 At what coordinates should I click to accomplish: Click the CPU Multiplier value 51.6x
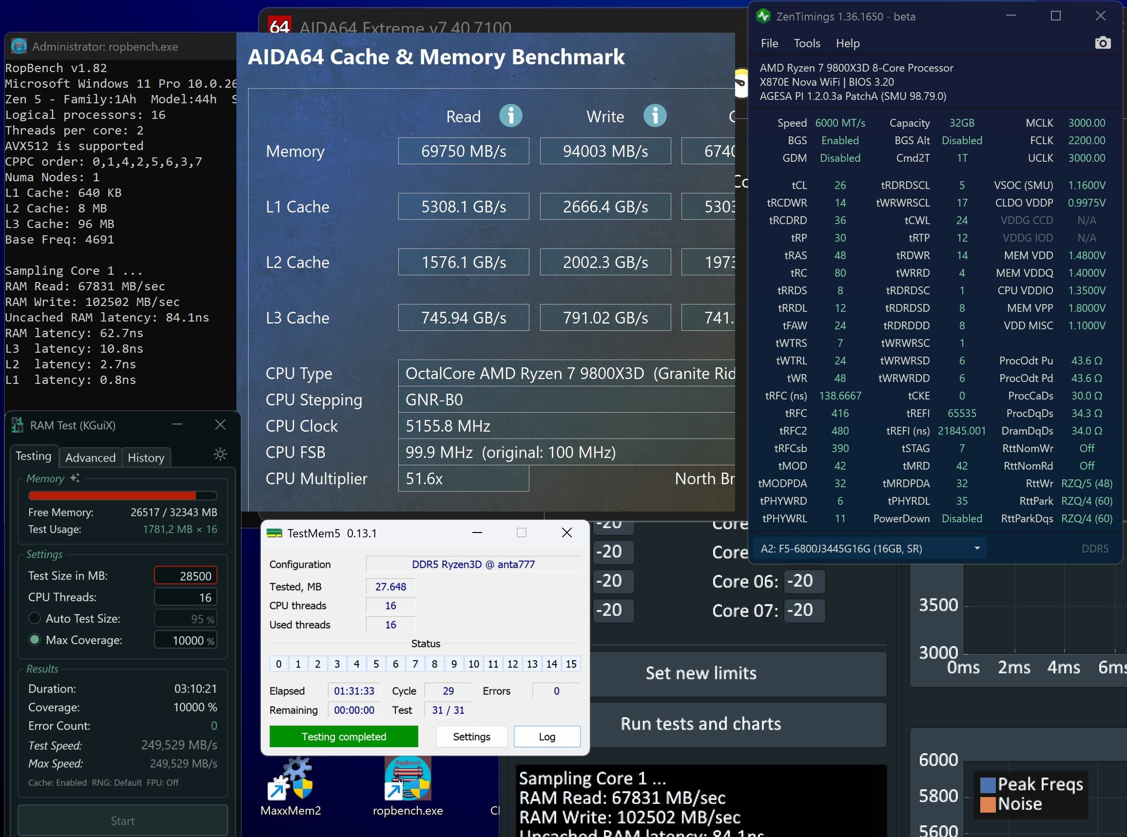[464, 478]
